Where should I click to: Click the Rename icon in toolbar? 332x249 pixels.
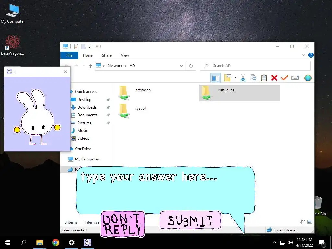[295, 78]
